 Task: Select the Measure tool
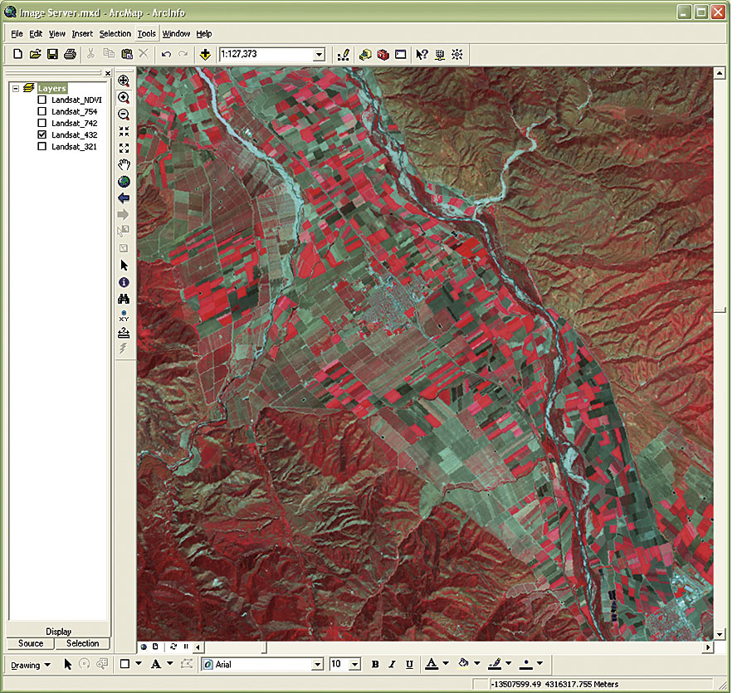(x=124, y=333)
